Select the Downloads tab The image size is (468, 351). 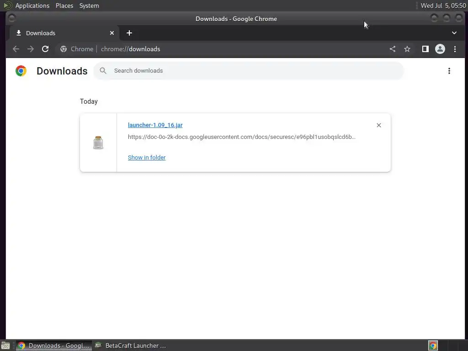tap(65, 33)
